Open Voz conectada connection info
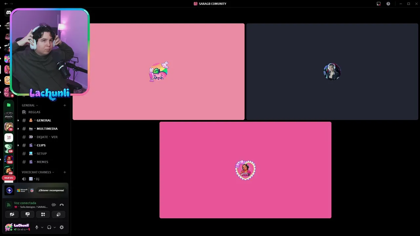The height and width of the screenshot is (236, 420). tap(25, 203)
